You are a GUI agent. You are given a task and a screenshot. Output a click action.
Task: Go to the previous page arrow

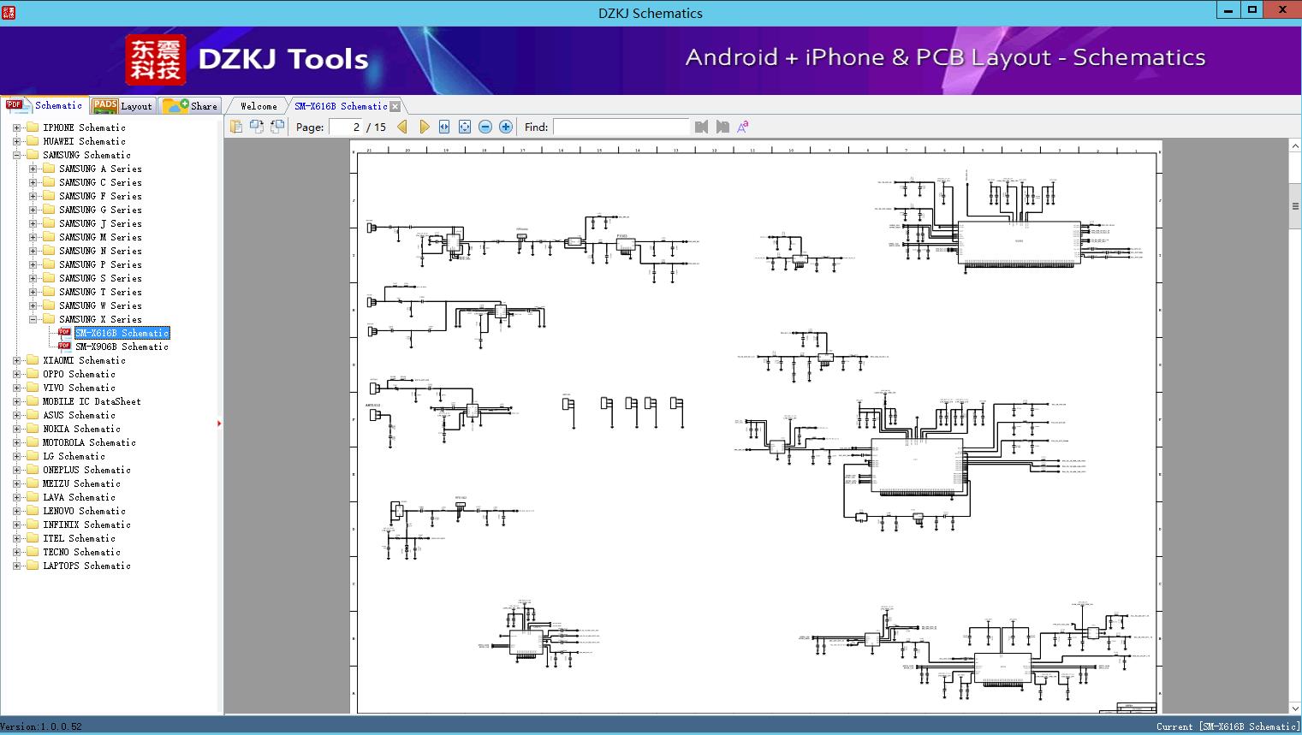[402, 127]
